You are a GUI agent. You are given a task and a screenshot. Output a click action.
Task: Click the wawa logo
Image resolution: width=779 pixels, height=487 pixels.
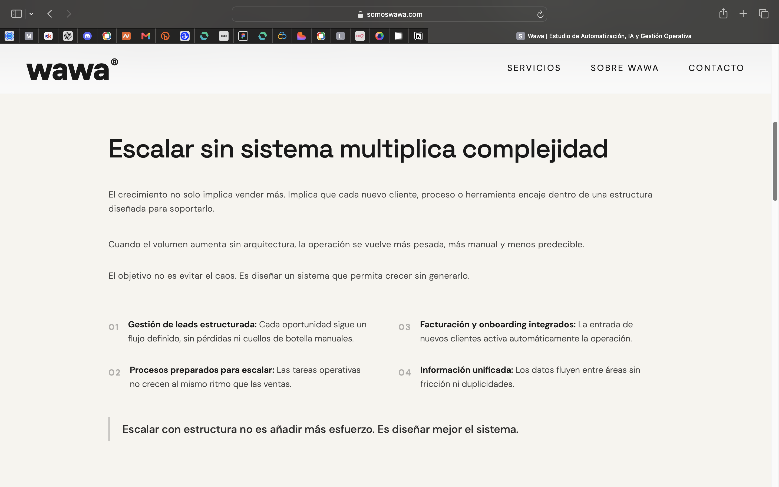[x=72, y=69]
